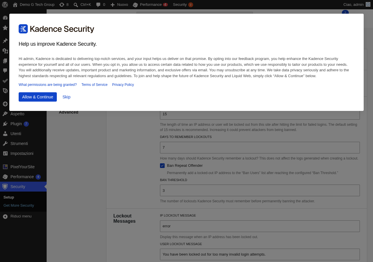The height and width of the screenshot is (262, 373).
Task: Click the Performance cube icon in sidebar
Action: click(5, 177)
